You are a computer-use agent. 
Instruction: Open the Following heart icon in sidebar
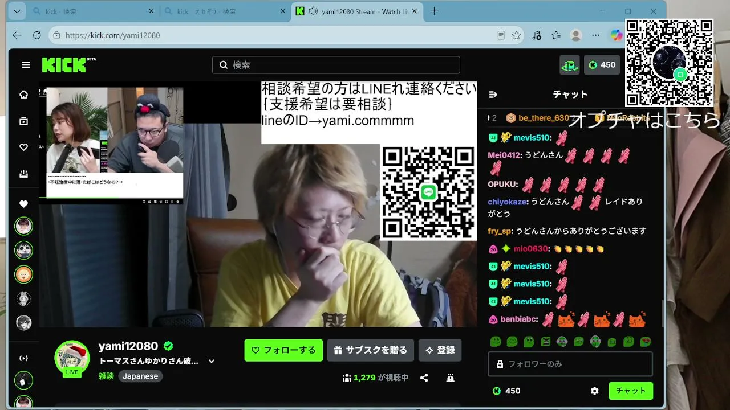[x=23, y=147]
